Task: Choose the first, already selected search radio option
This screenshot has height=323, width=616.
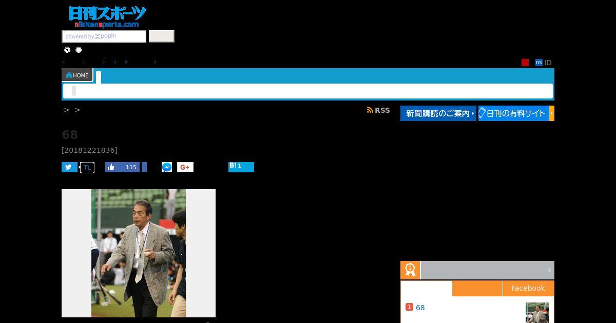Action: coord(67,50)
